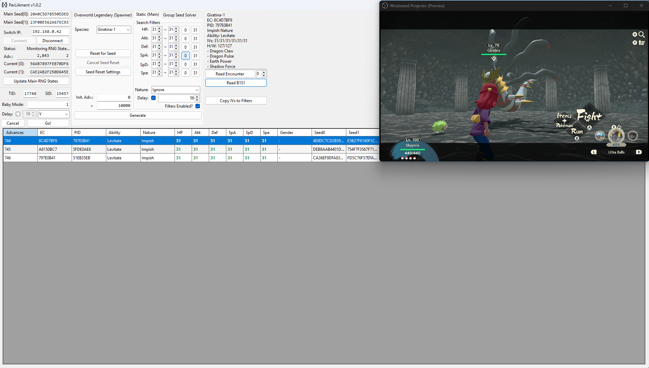This screenshot has width=649, height=368.
Task: Toggle the Filters Enabled checkbox
Action: 198,106
